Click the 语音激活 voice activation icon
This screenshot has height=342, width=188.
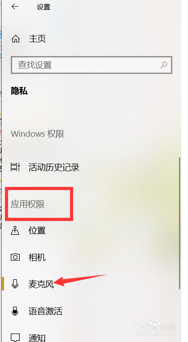coord(15,311)
